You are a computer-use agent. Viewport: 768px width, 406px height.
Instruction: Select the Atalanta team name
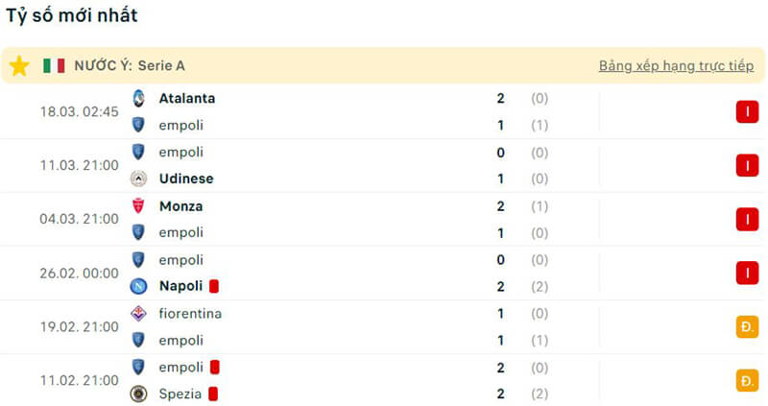186,98
